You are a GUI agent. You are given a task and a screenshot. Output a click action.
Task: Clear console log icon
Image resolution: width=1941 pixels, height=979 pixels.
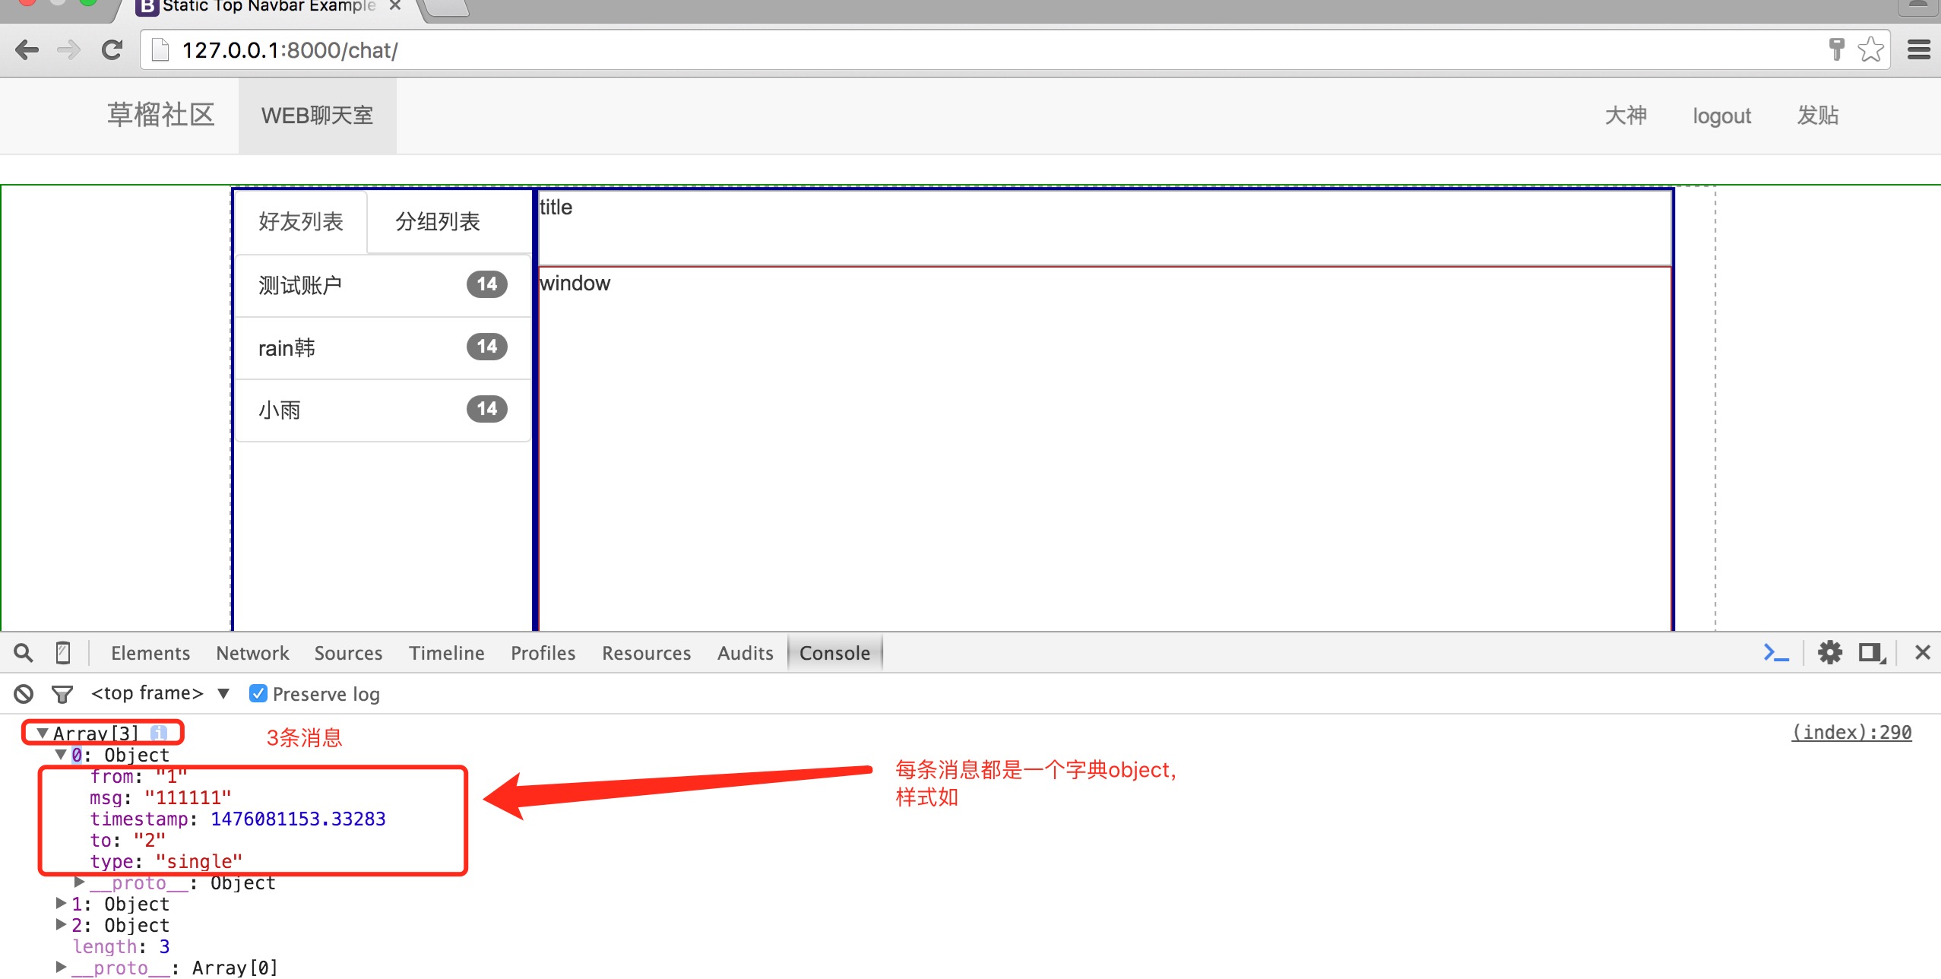click(24, 693)
